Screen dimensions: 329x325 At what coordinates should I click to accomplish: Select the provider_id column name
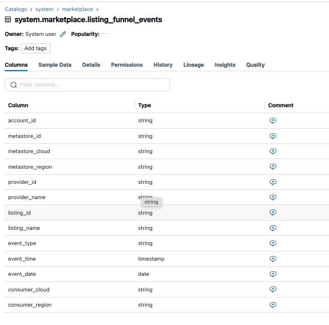(x=22, y=182)
